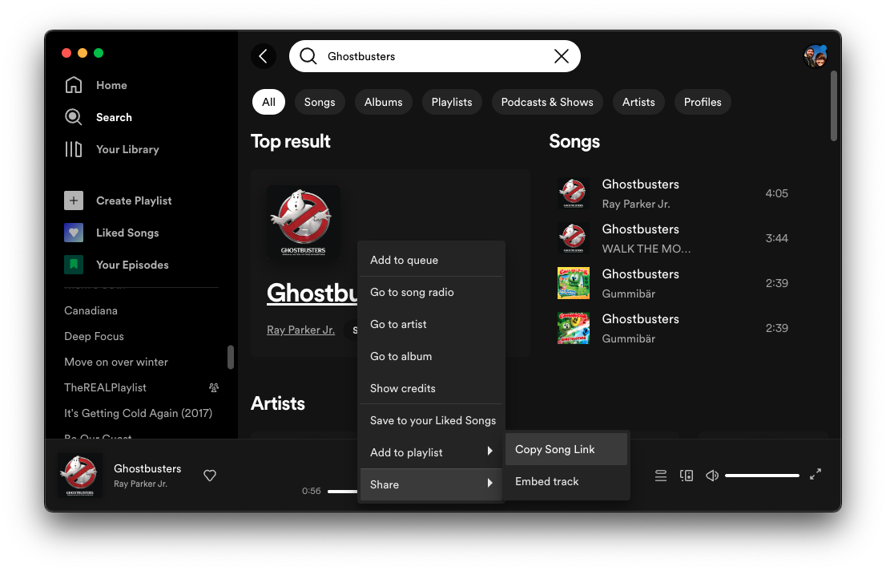Click the collaborative icon beside TheREALPlaylist

tap(214, 387)
